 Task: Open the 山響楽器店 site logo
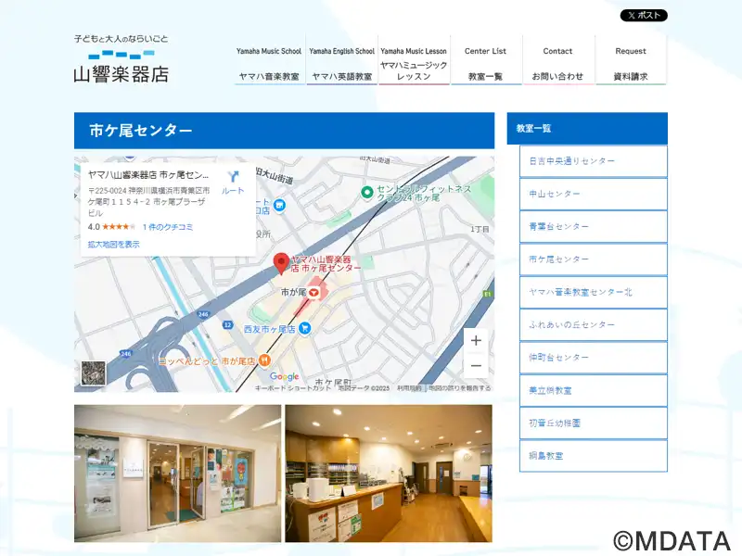click(122, 59)
